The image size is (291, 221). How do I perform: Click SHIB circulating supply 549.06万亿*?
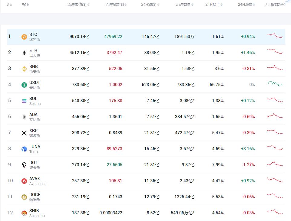coord(183,213)
